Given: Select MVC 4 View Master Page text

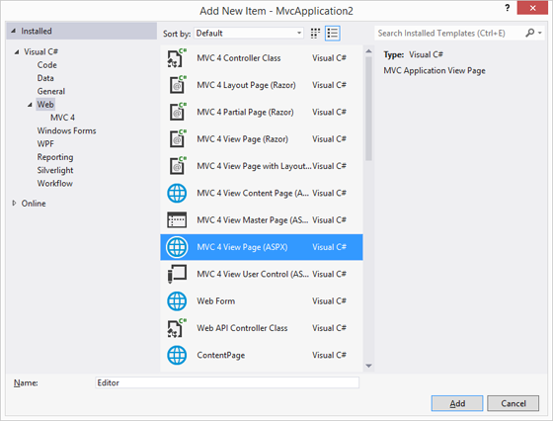Looking at the screenshot, I should pos(252,220).
